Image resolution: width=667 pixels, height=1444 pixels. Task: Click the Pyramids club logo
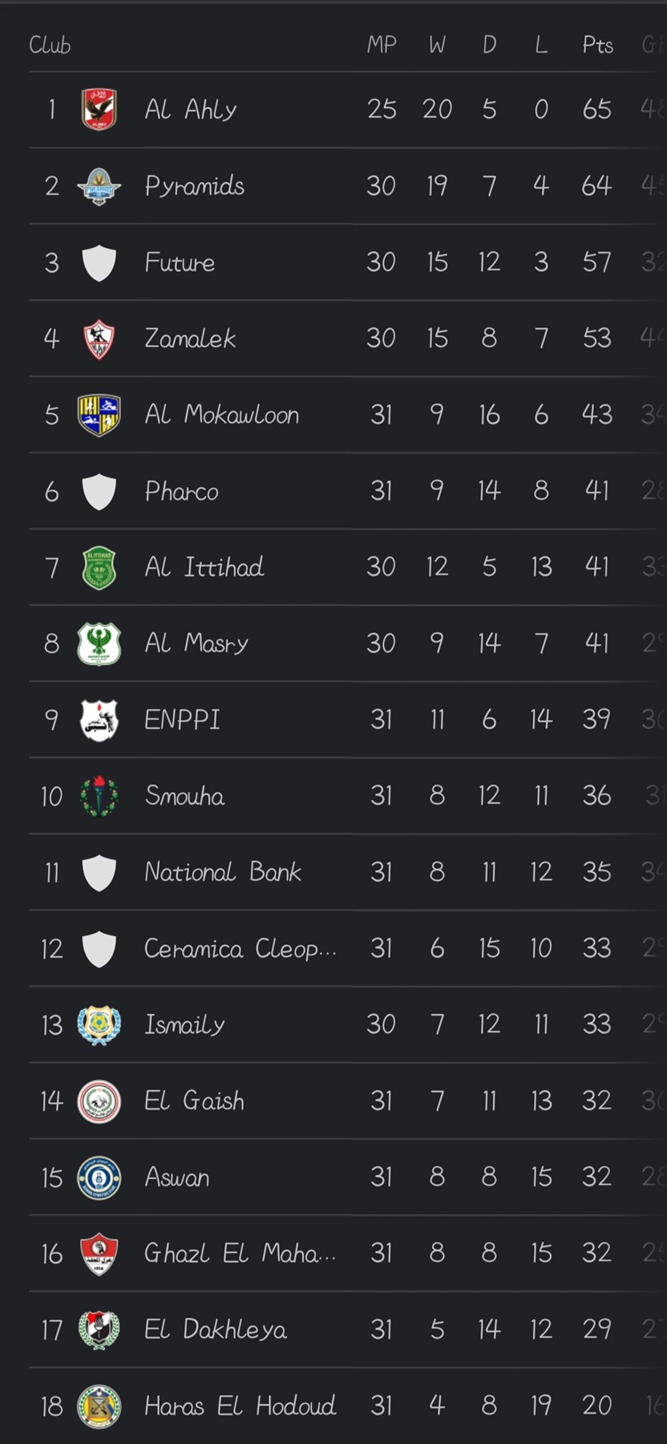[x=99, y=186]
